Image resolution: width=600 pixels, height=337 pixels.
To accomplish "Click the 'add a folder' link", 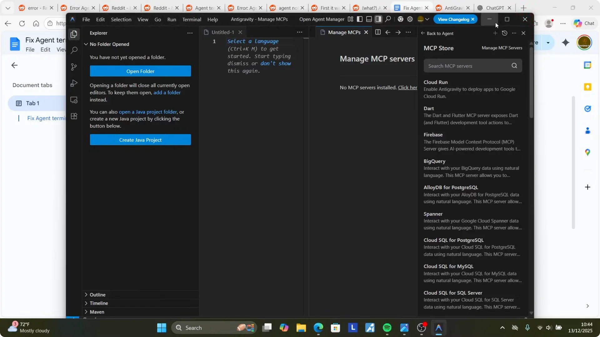I will point(167,92).
